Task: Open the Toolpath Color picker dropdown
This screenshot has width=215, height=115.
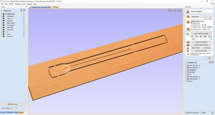Action: coord(204,27)
